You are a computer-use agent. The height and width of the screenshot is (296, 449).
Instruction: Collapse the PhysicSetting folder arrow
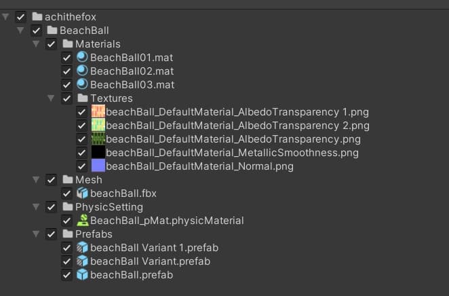(36, 207)
